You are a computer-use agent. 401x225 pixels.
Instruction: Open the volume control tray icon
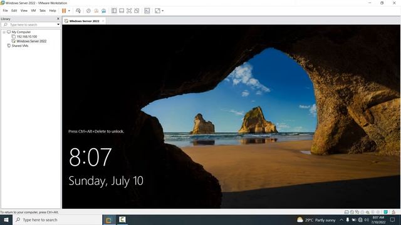pyautogui.click(x=367, y=220)
